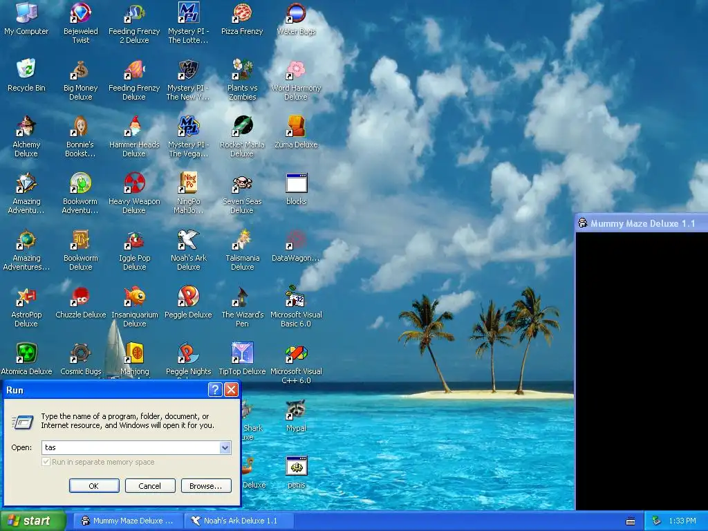Viewport: 708px width, 531px height.
Task: Click the Alchemy Deluxe shortcut
Action: [x=26, y=136]
